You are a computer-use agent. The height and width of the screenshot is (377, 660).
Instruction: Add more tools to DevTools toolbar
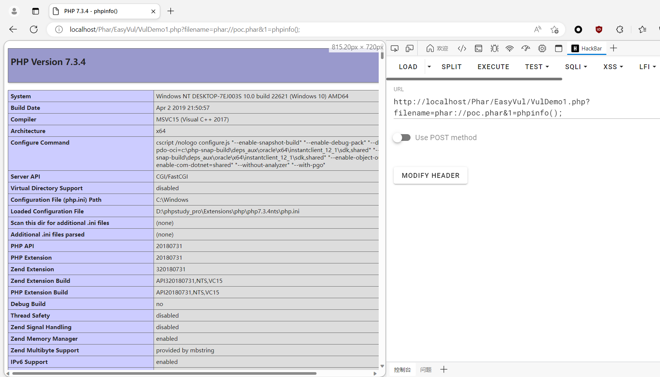coord(614,48)
